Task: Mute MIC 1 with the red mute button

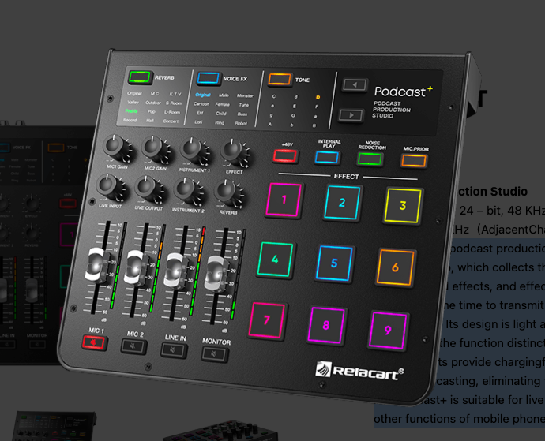Action: (93, 342)
